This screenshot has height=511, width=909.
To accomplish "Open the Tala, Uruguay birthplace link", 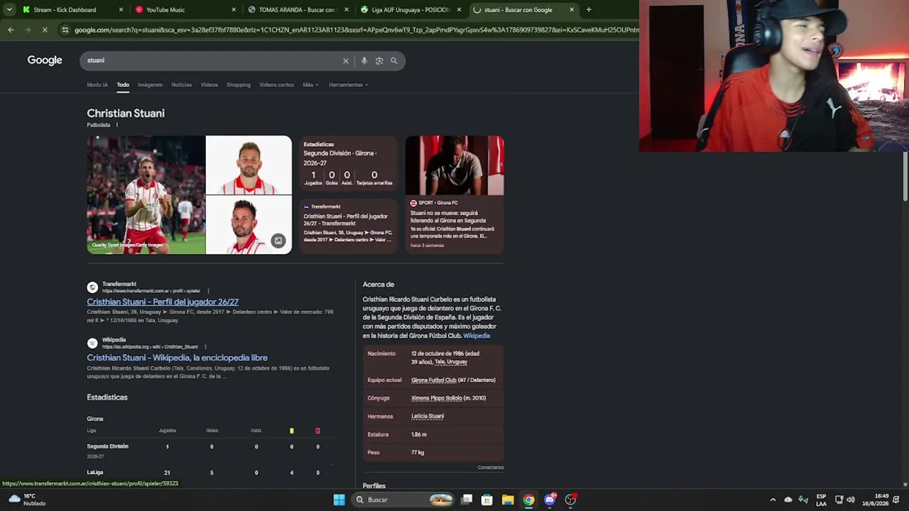I will pos(451,362).
